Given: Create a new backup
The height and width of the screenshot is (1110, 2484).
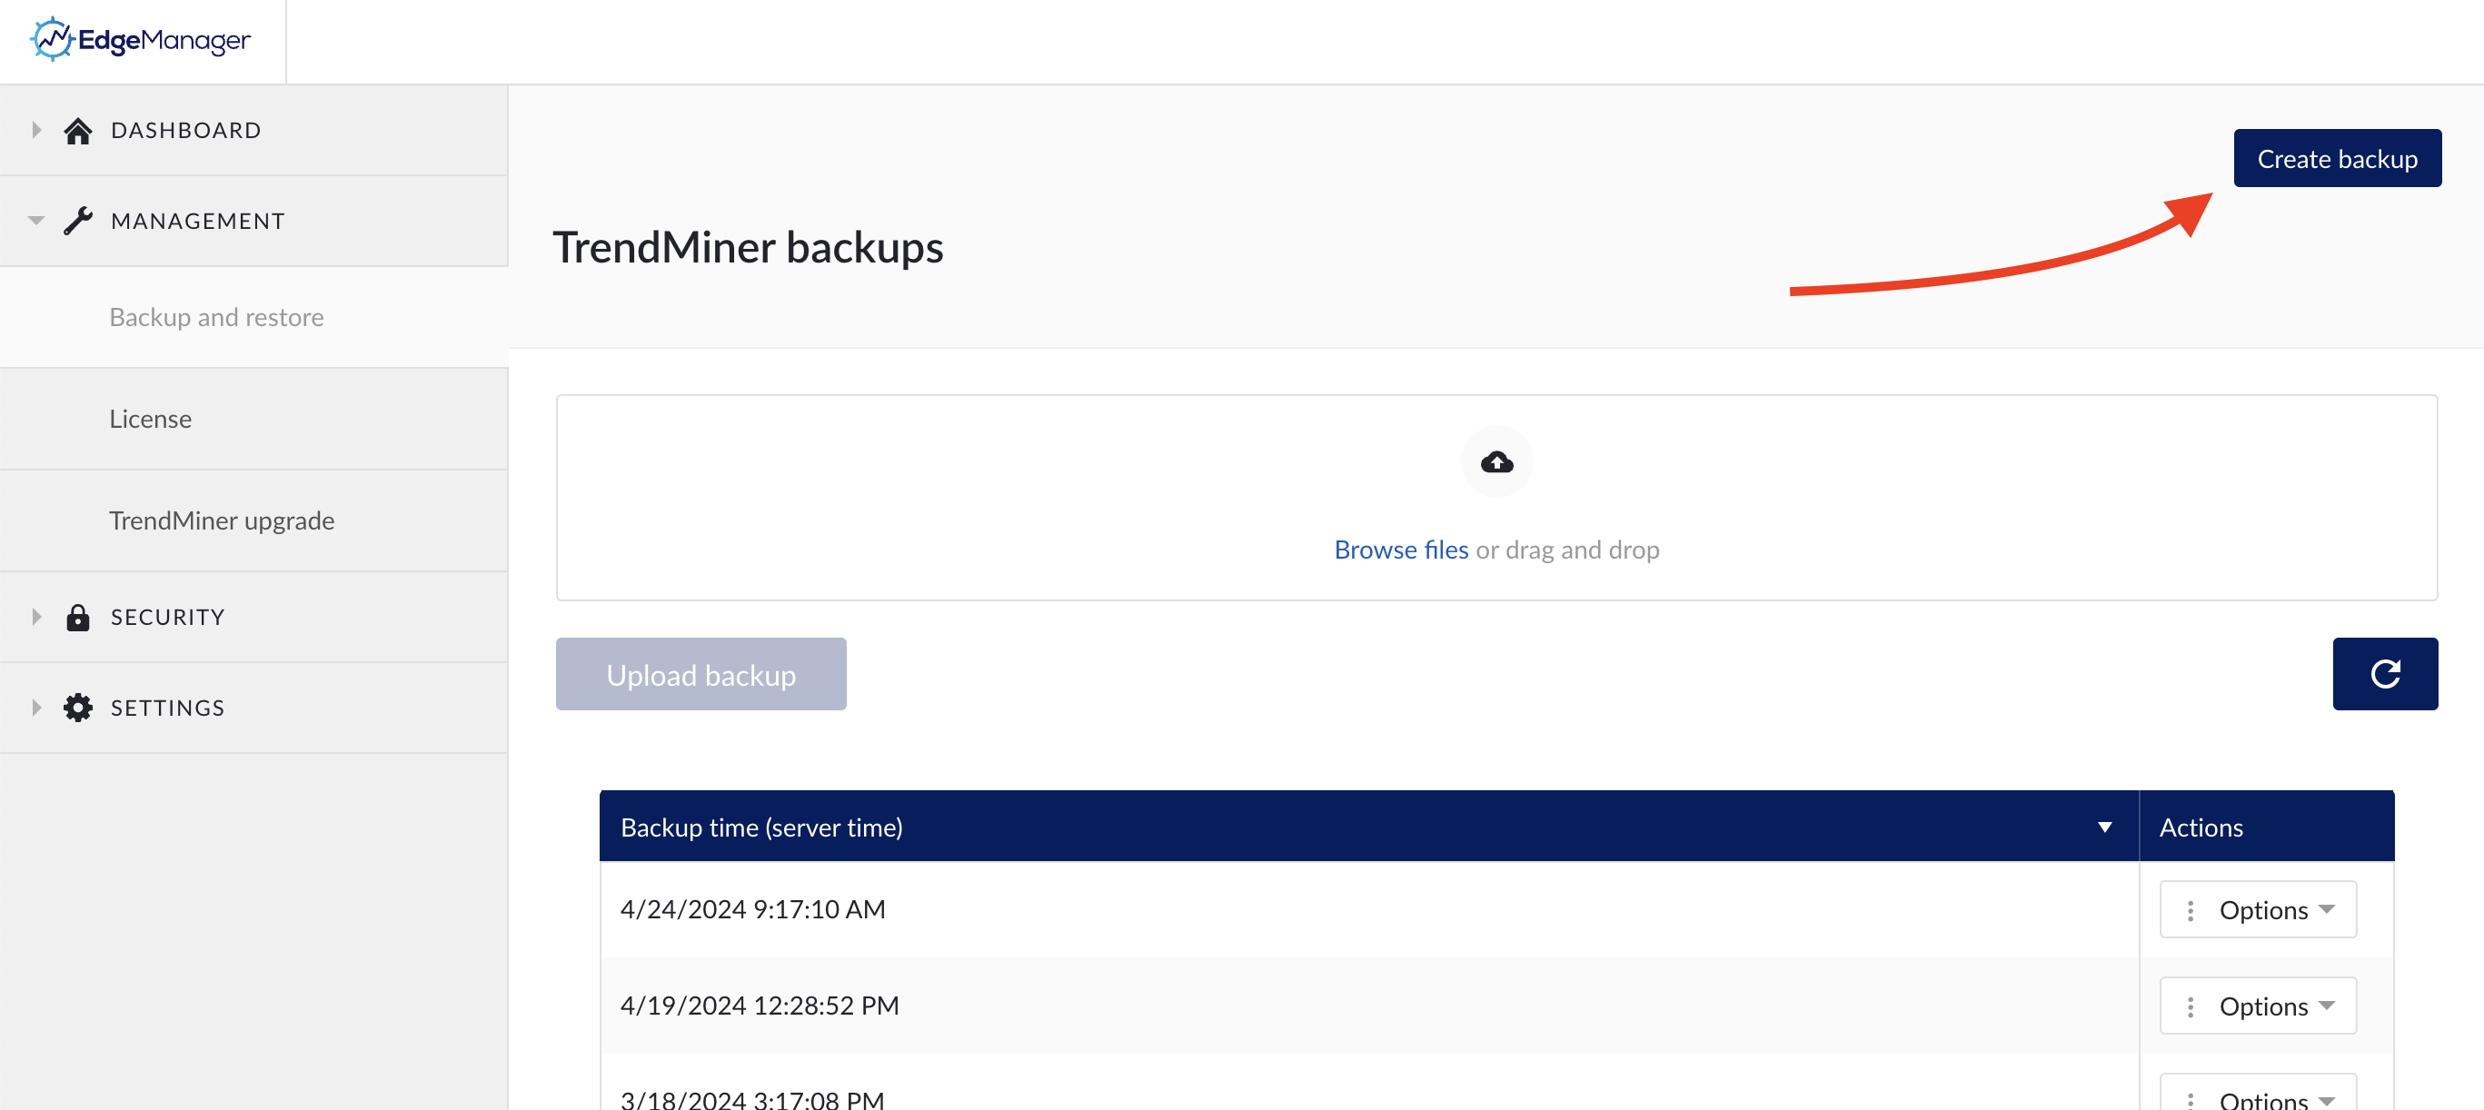Looking at the screenshot, I should pos(2337,157).
